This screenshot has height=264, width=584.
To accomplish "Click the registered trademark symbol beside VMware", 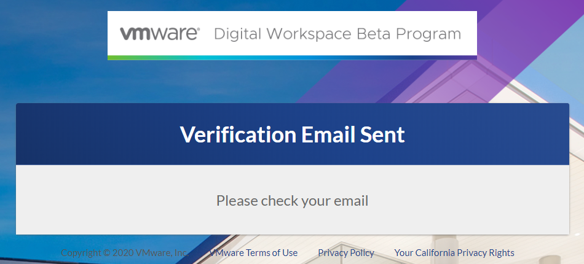I will 198,29.
